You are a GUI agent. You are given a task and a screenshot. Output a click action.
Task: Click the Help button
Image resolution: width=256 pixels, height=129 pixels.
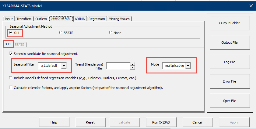tap(54, 122)
